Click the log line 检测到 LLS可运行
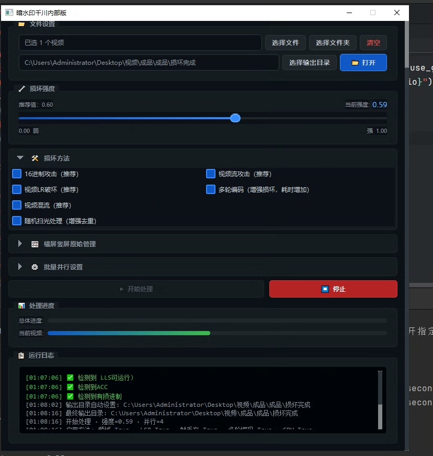 (79, 378)
